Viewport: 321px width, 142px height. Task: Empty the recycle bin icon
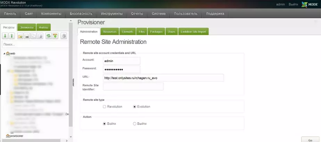click(64, 36)
